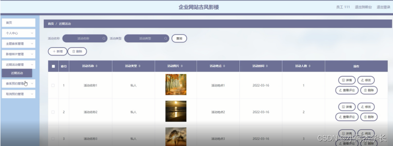Sort by 活动地点 column arrows

tap(224, 66)
